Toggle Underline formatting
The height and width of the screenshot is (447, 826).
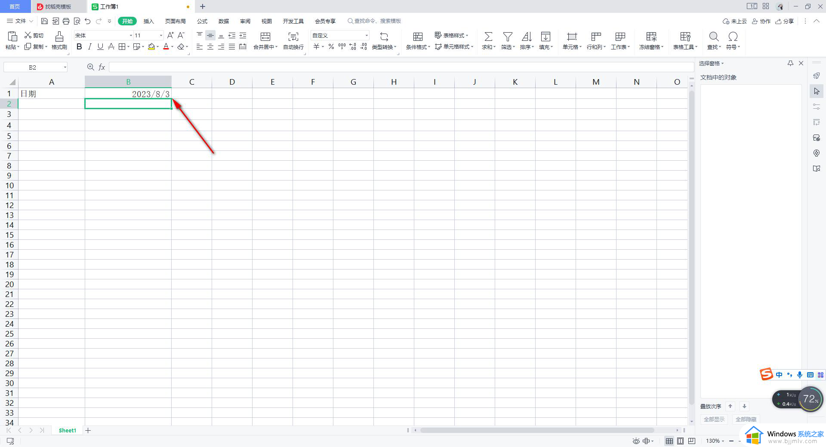pos(100,46)
